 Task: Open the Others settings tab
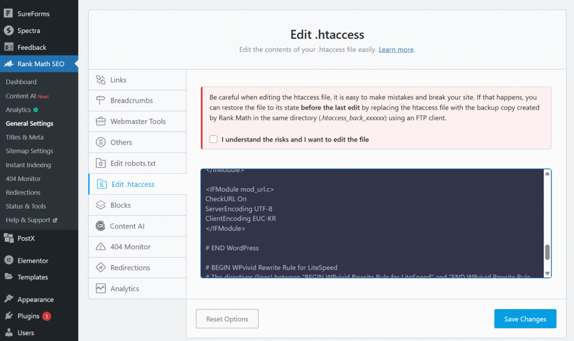[x=137, y=142]
